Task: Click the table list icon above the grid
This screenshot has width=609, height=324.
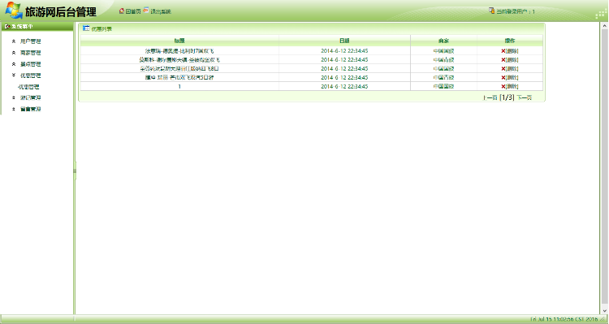Action: 86,28
